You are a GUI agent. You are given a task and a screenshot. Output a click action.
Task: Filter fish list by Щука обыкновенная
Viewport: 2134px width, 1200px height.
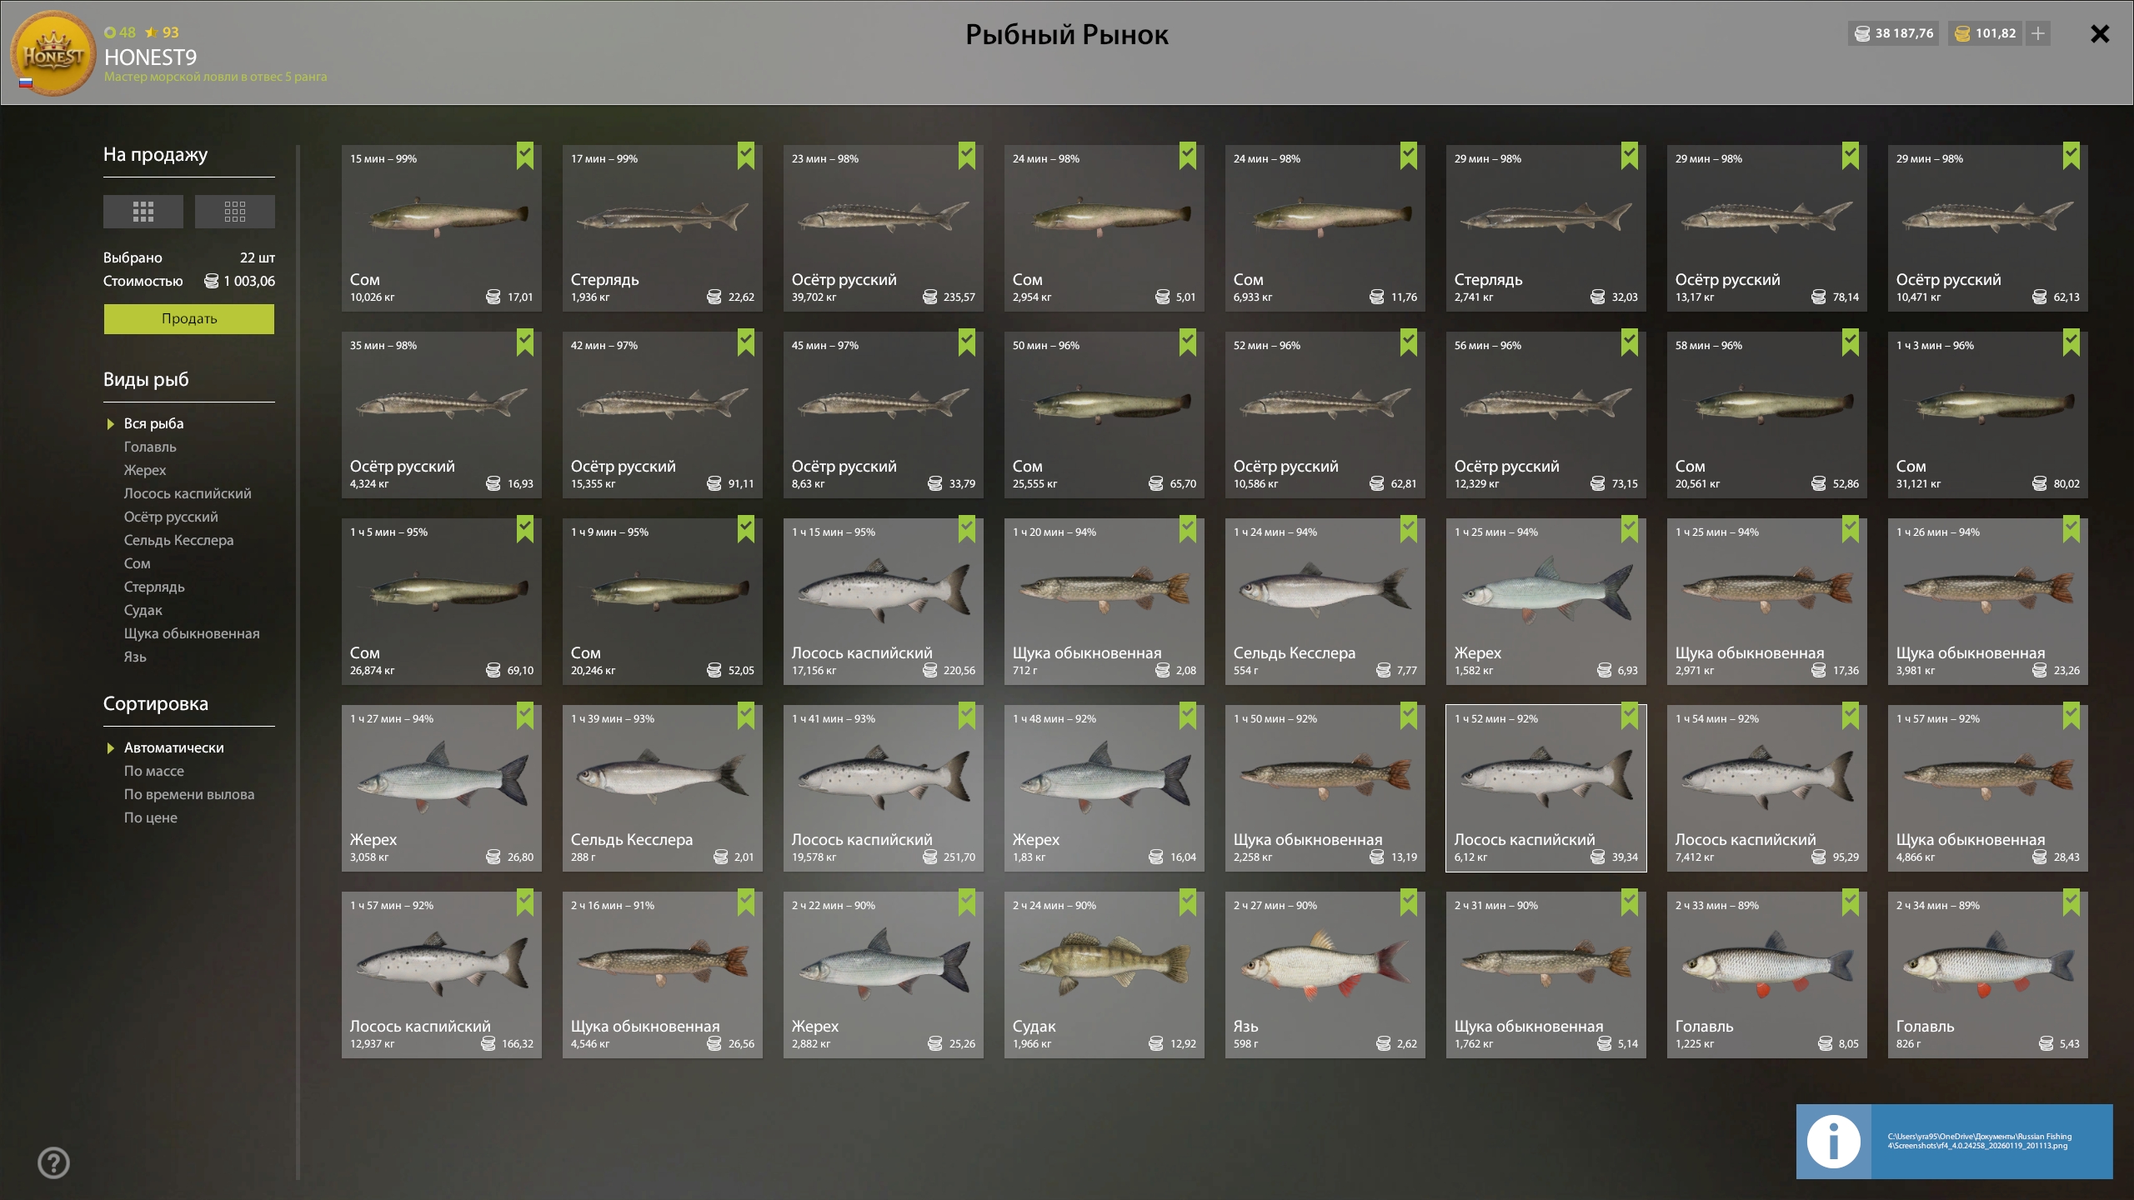192,633
